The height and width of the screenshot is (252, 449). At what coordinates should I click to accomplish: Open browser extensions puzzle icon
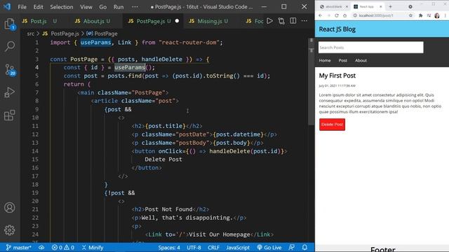click(x=420, y=15)
